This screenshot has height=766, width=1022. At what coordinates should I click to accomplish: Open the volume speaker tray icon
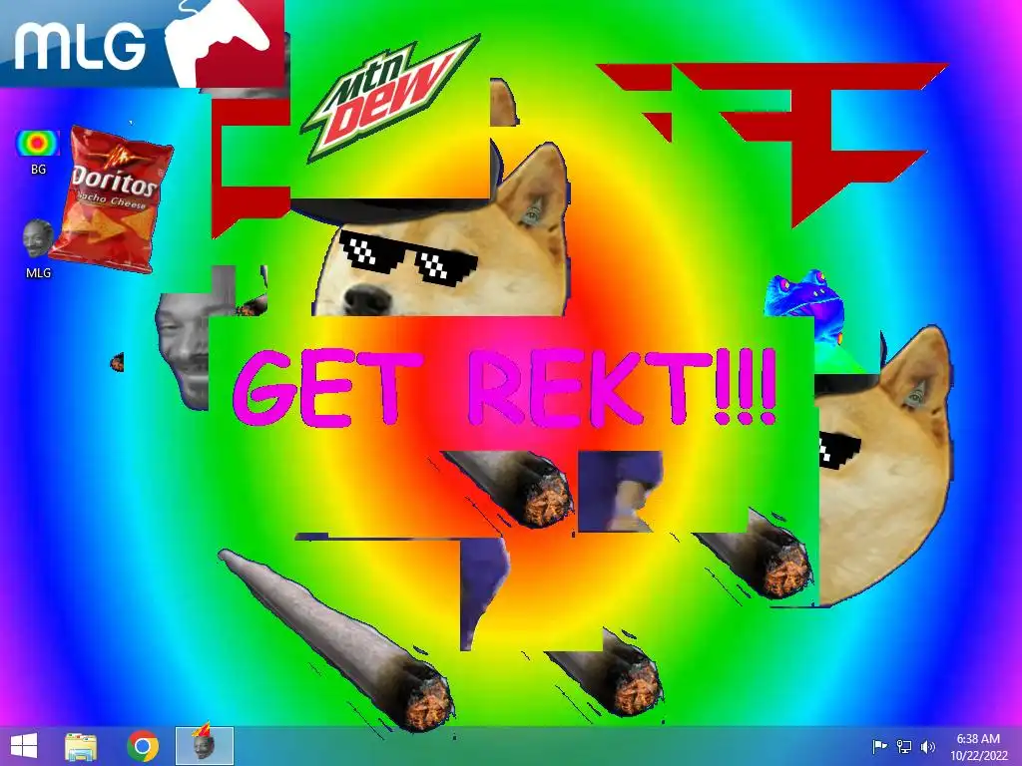pyautogui.click(x=927, y=746)
